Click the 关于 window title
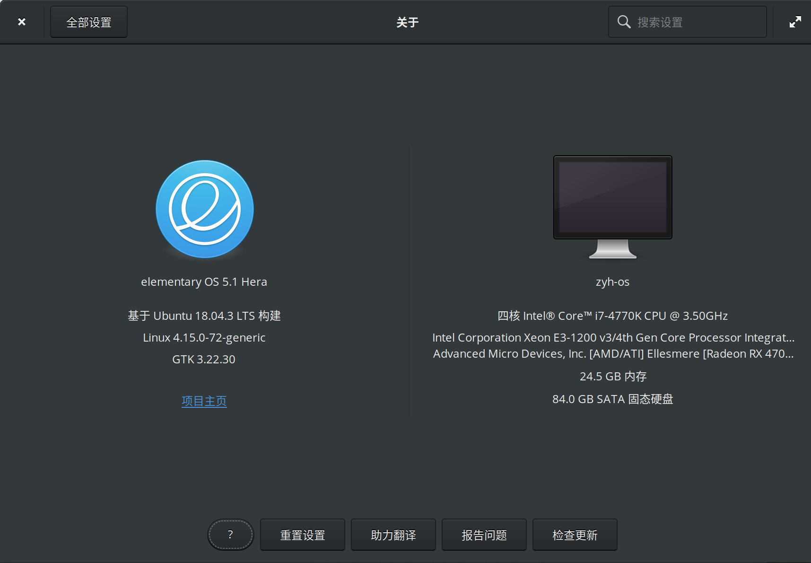The width and height of the screenshot is (811, 563). 408,22
